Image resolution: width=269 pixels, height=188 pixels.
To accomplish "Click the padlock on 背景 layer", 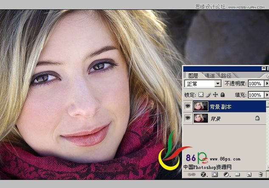I will (x=257, y=118).
